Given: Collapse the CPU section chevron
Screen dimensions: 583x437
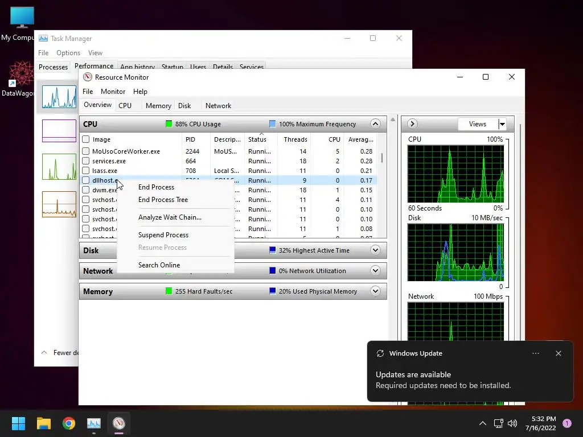Looking at the screenshot, I should 375,123.
